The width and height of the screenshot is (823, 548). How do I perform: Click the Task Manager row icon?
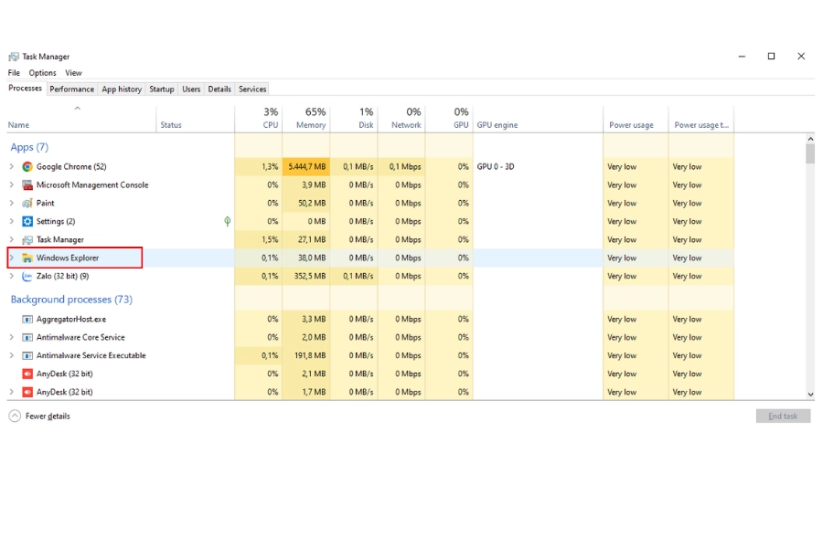pos(27,239)
